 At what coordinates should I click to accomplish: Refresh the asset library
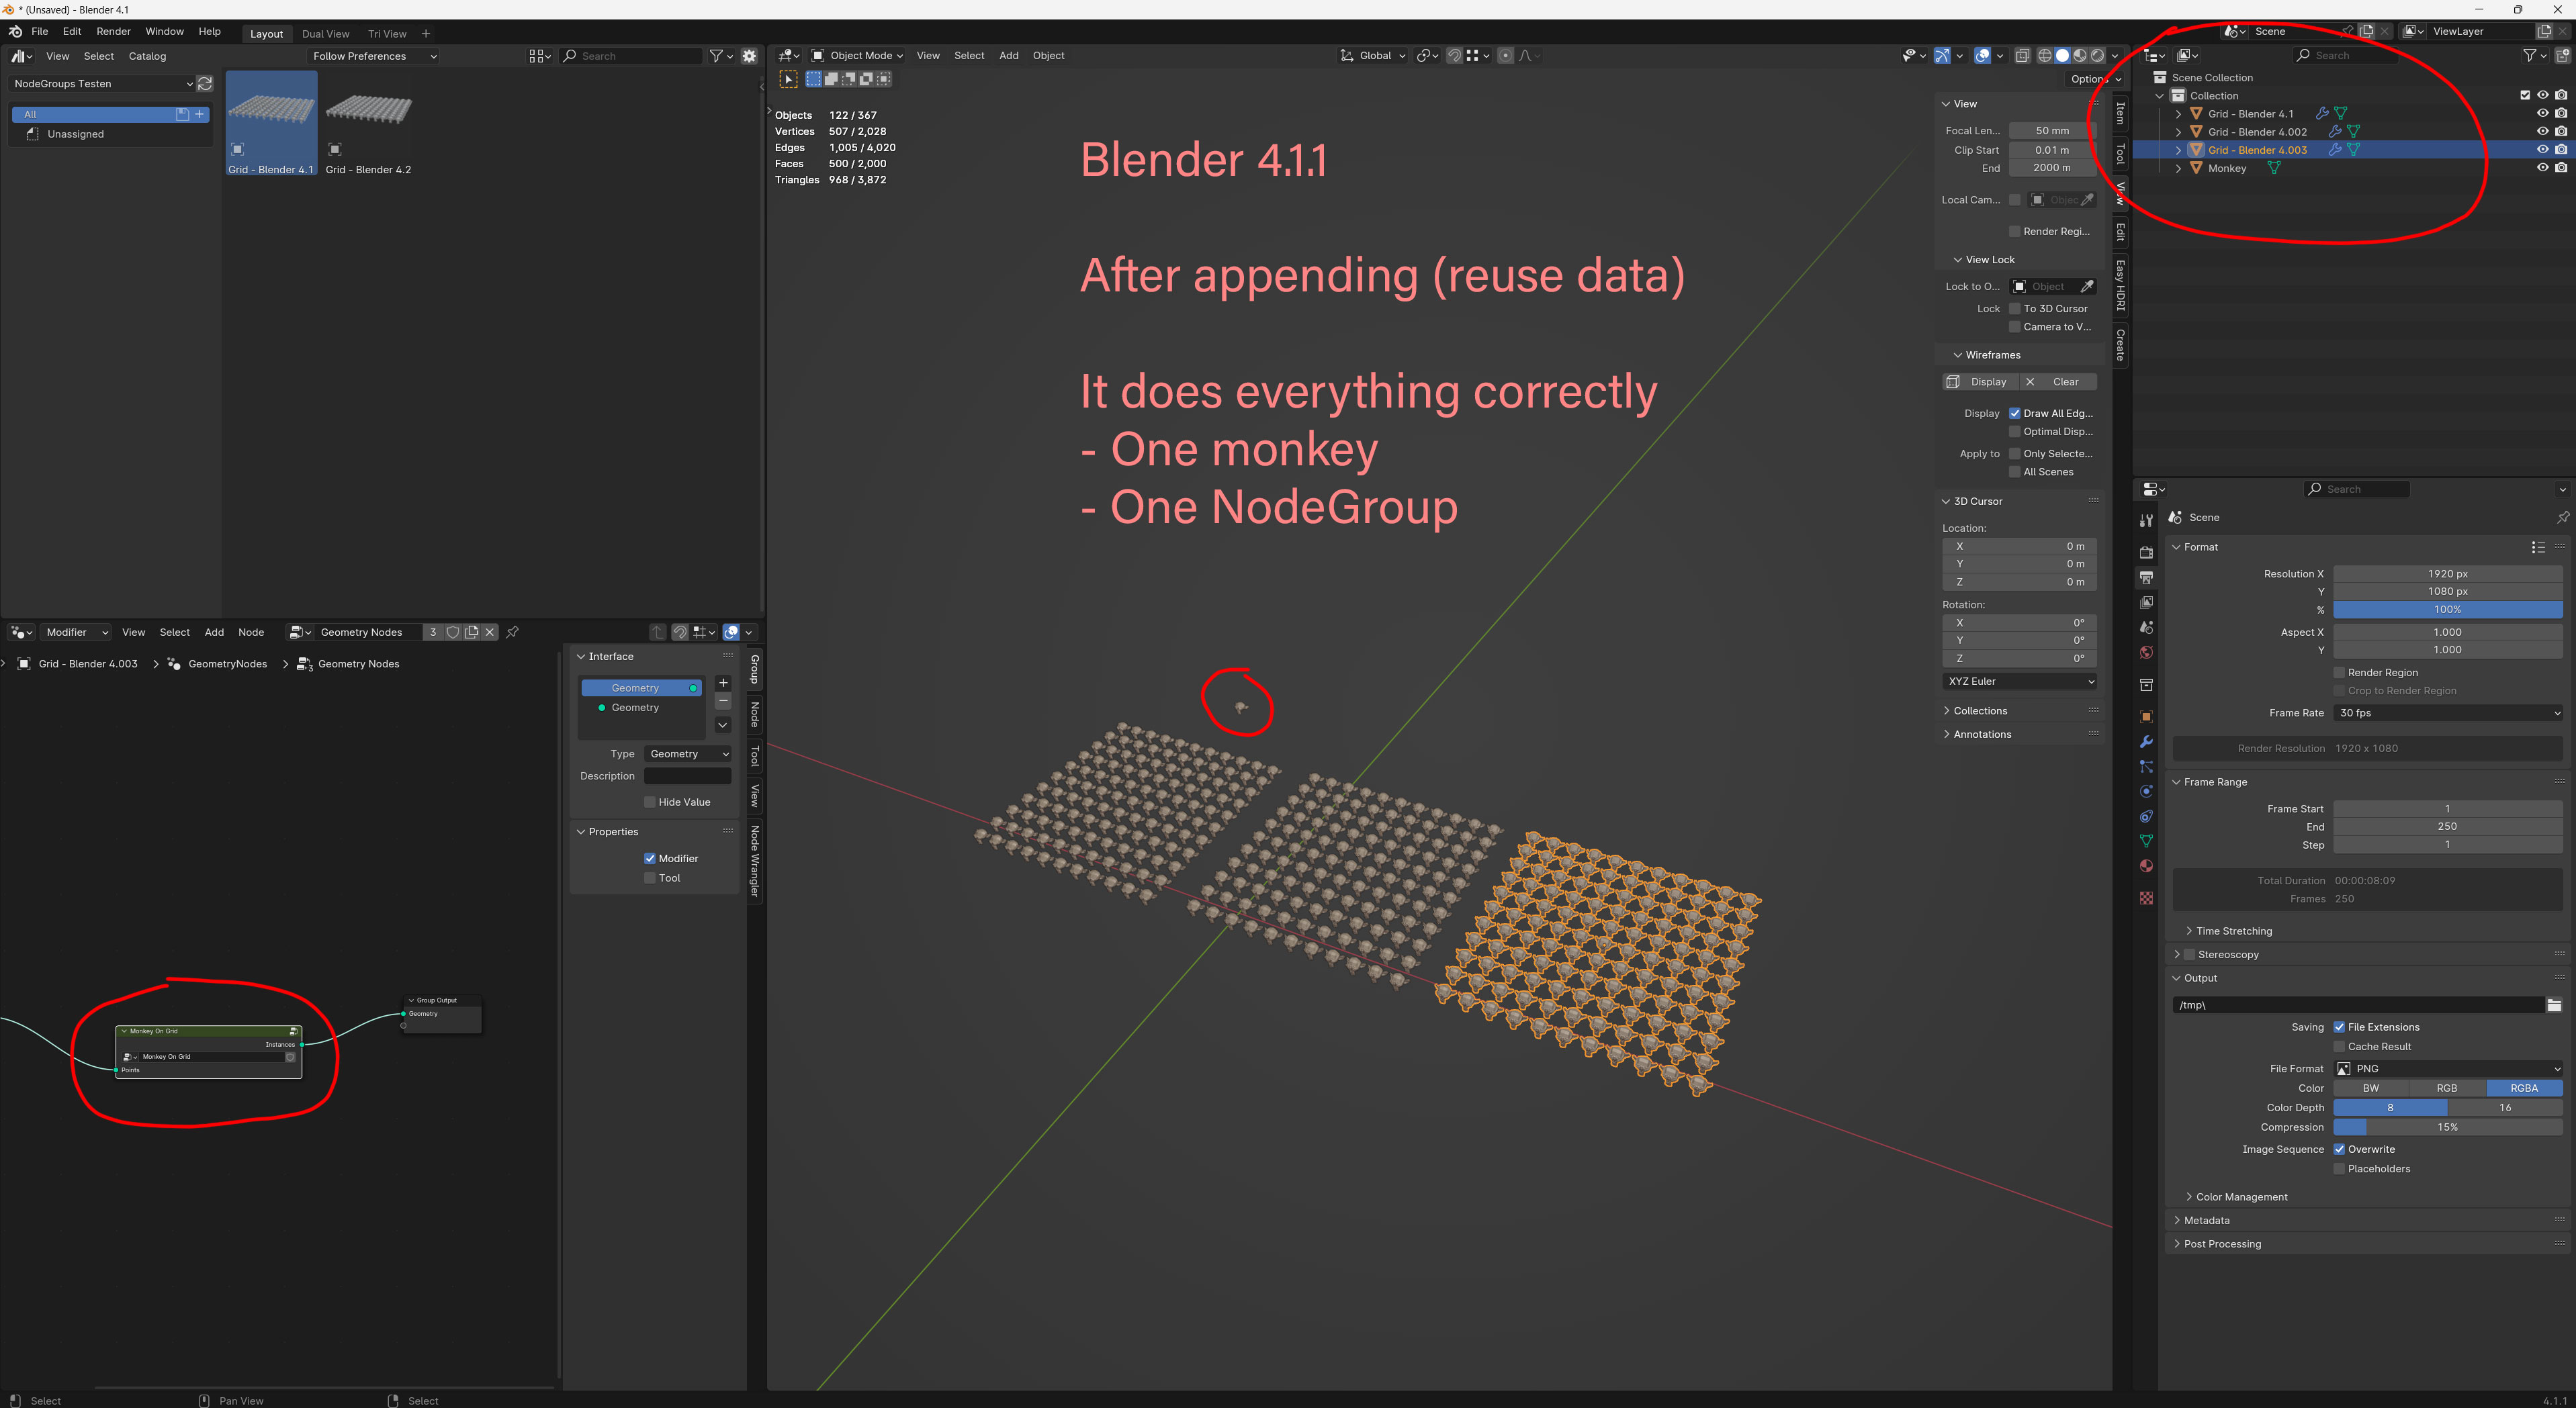[205, 84]
